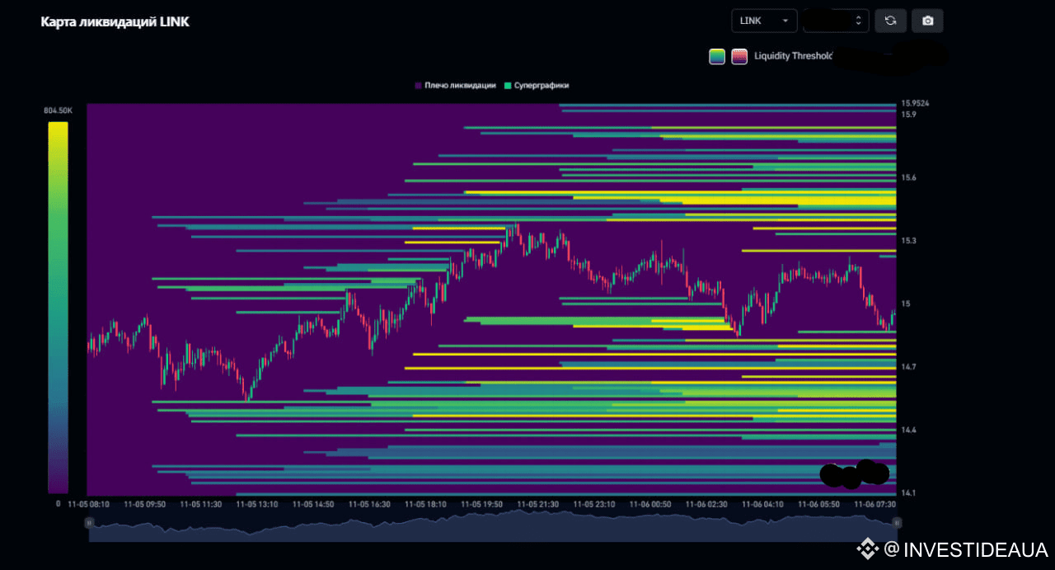Click the Binance logo in the watermark
1055x570 pixels.
865,549
